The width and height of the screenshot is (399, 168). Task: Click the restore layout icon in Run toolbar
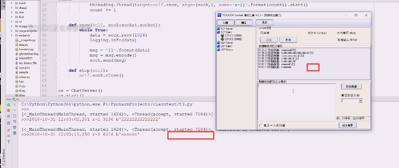(8, 123)
